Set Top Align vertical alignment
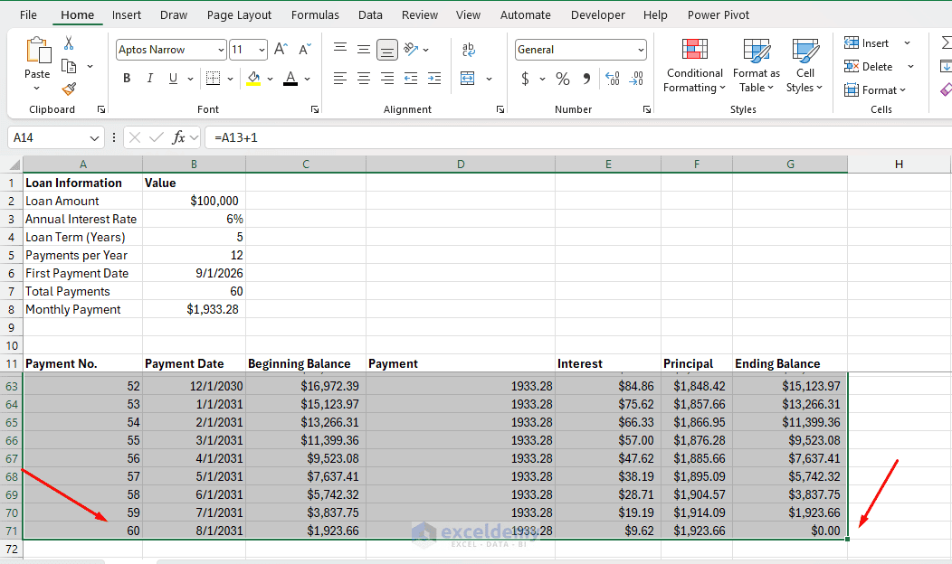Screen dimensions: 952x564 [x=340, y=49]
